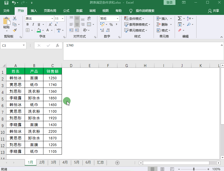Viewport: 224px width, 171px height.
Task: Toggle wrap text in the cell
Action: (x=89, y=18)
